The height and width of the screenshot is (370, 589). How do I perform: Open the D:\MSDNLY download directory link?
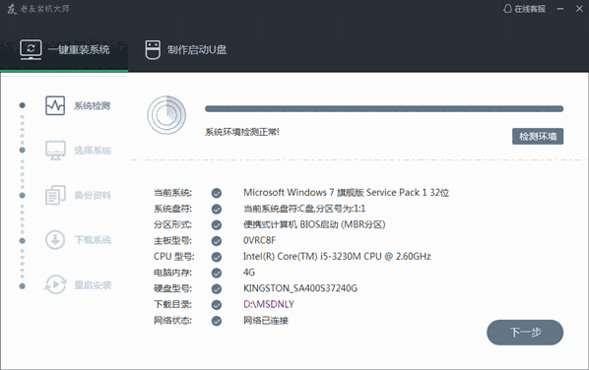[x=269, y=304]
